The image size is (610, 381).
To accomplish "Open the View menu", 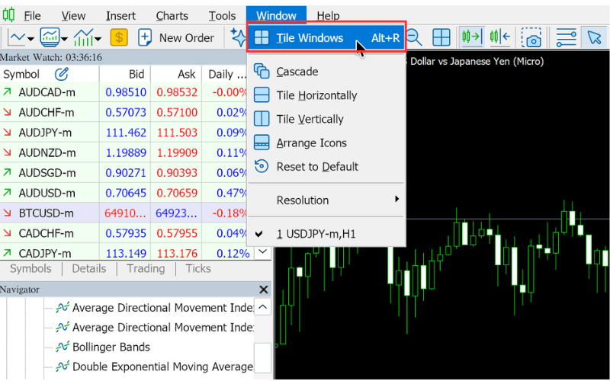I will tap(73, 15).
